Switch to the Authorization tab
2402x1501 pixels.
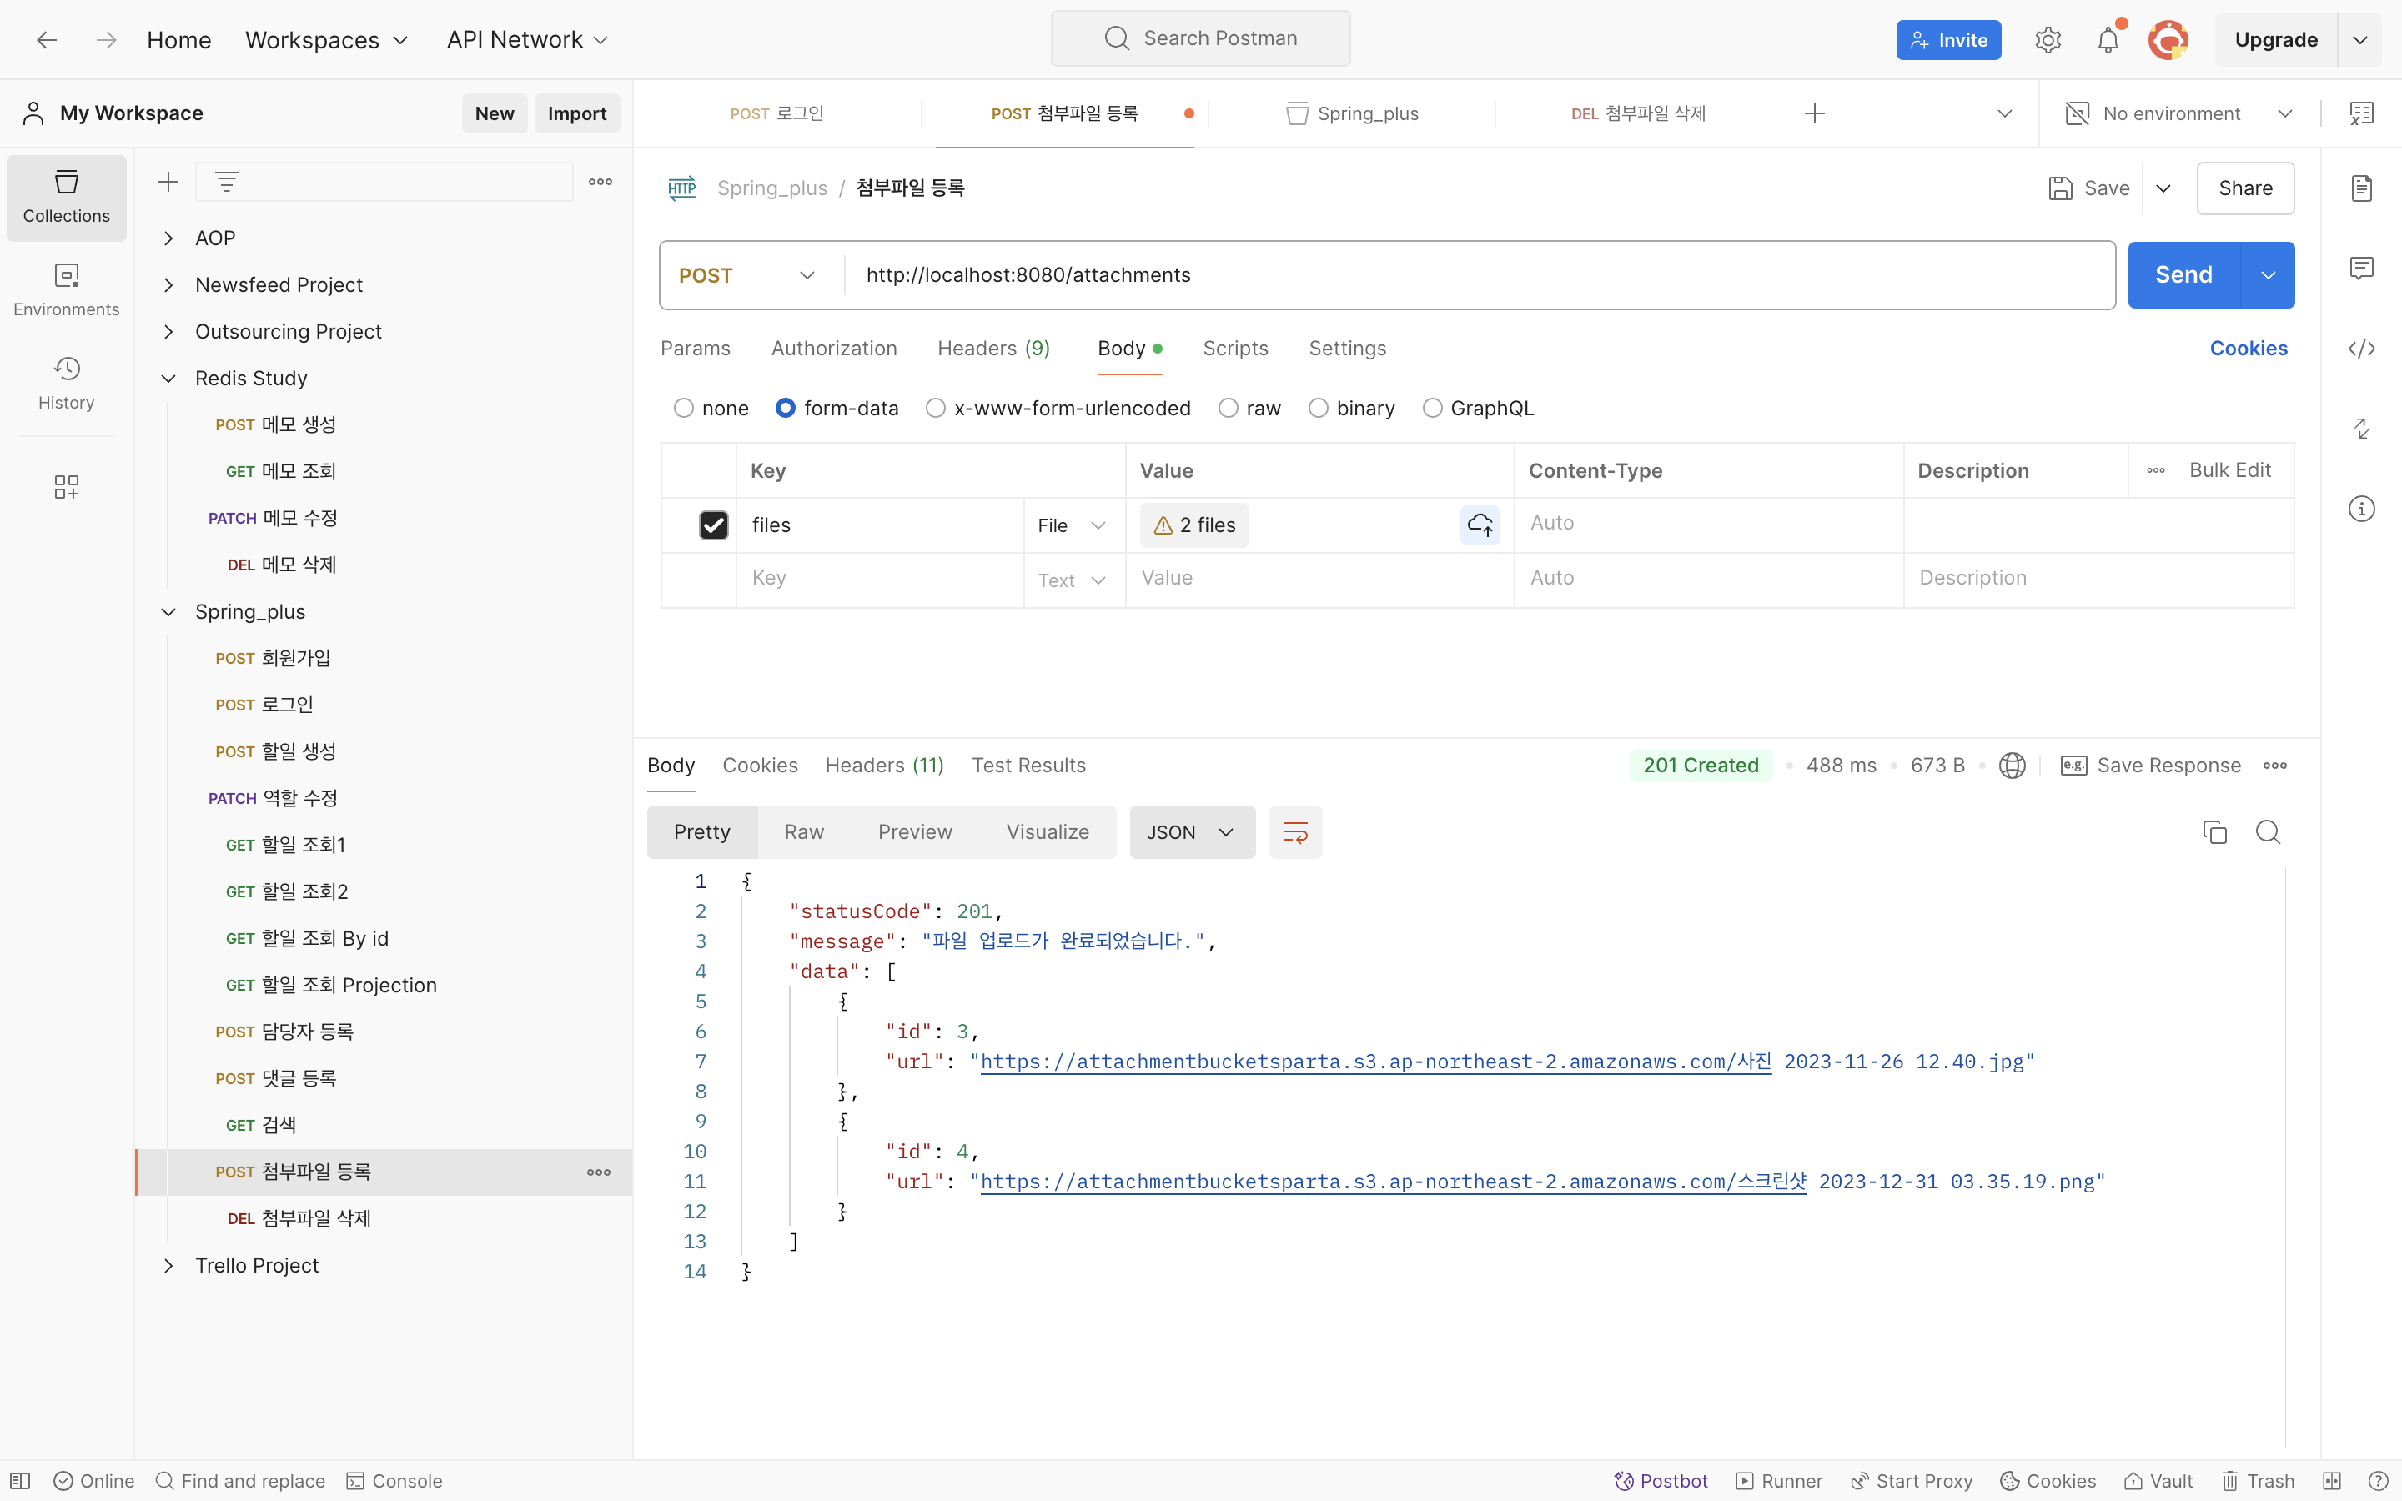(834, 349)
